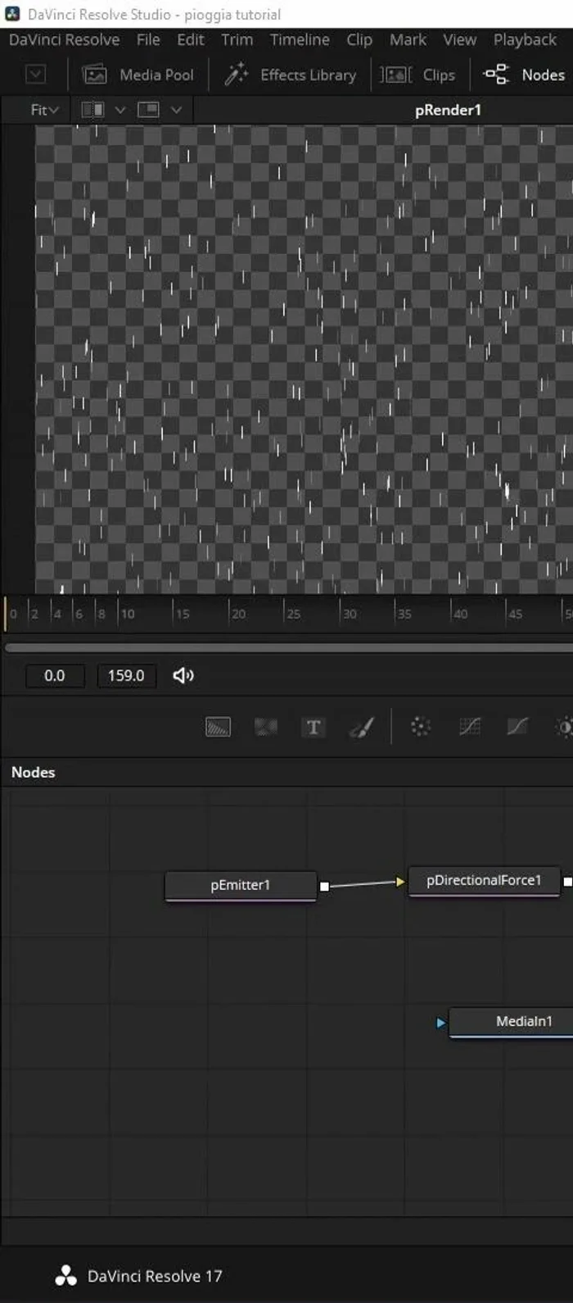
Task: Expand the split viewer options arrow
Action: [120, 110]
